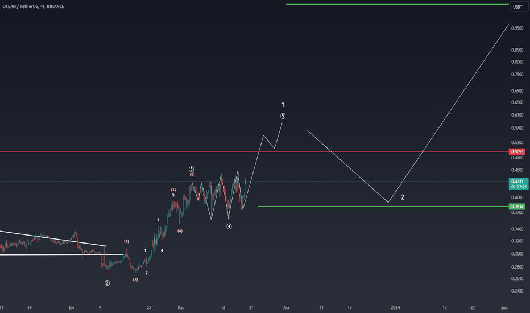
Task: Click the current price label 0.4341
Action: coord(517,182)
